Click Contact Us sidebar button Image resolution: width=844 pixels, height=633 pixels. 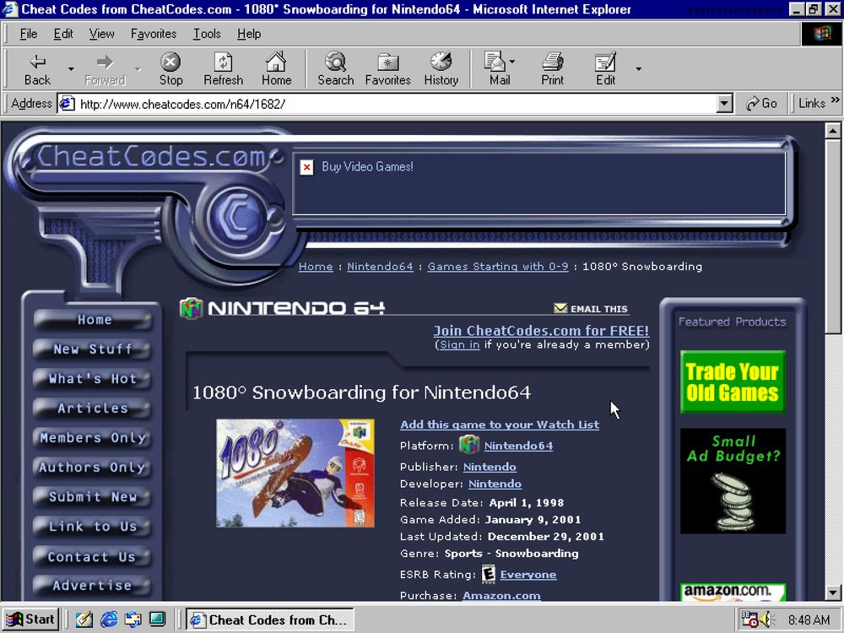coord(93,556)
